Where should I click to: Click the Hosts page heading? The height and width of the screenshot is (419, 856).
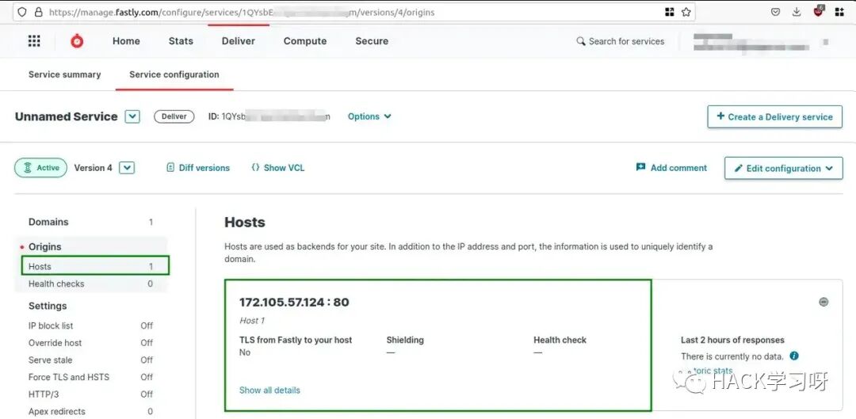tap(245, 222)
